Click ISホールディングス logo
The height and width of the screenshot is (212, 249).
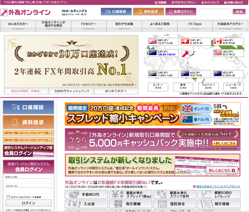[74, 12]
